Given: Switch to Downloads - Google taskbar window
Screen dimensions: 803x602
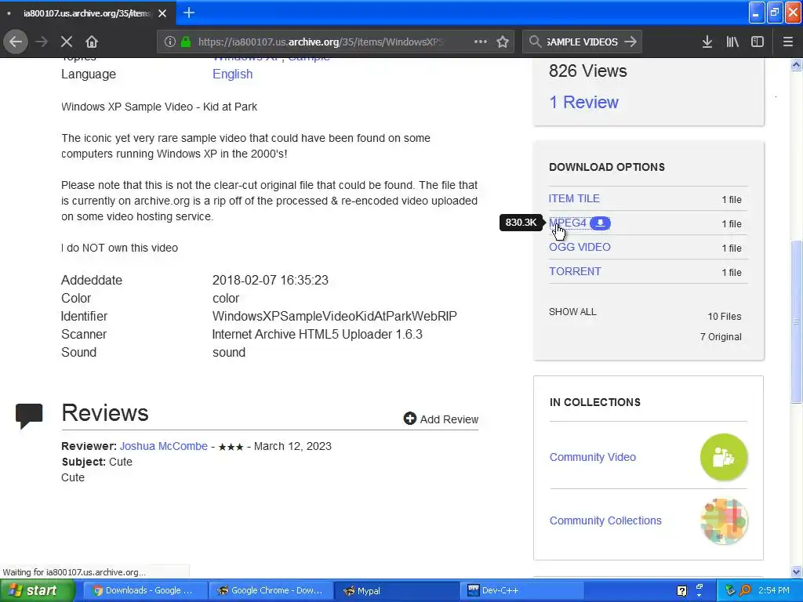Looking at the screenshot, I should click(145, 591).
